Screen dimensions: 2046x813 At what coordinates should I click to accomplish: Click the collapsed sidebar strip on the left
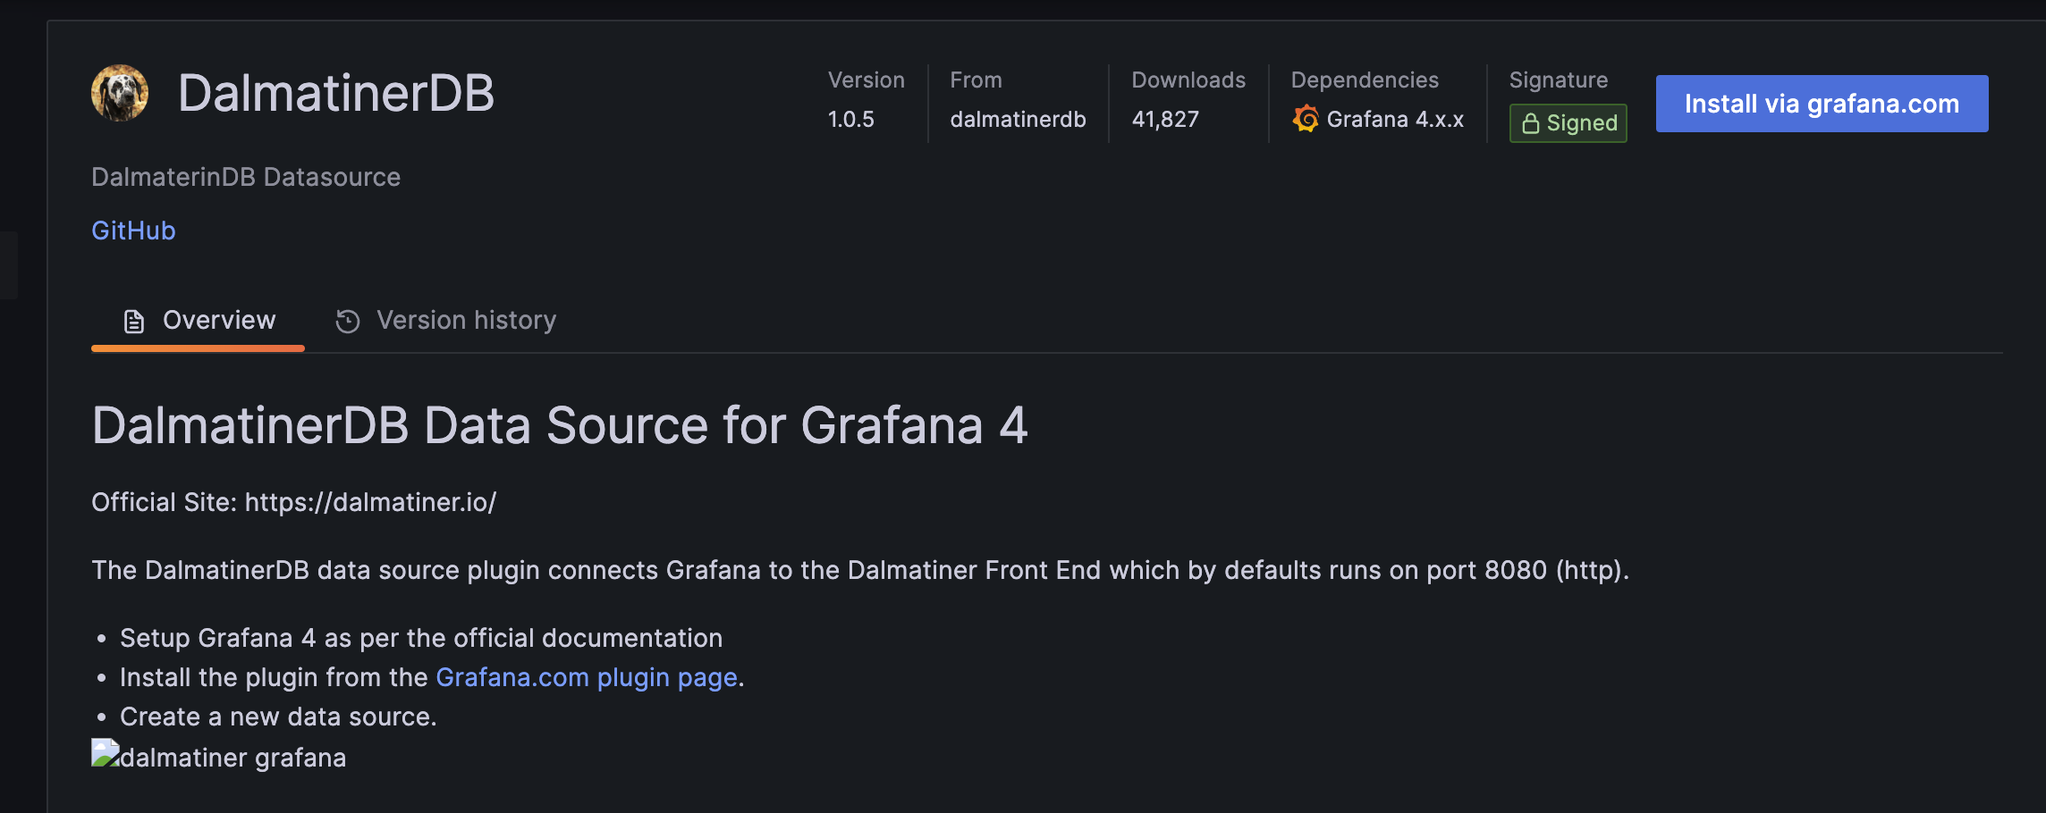coord(9,265)
